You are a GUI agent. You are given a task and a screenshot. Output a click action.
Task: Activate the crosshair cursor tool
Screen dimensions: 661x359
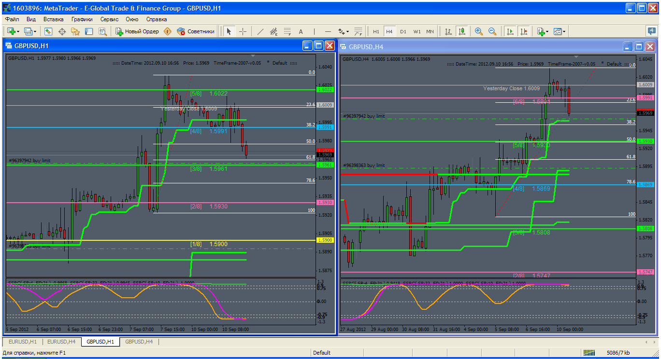click(243, 31)
